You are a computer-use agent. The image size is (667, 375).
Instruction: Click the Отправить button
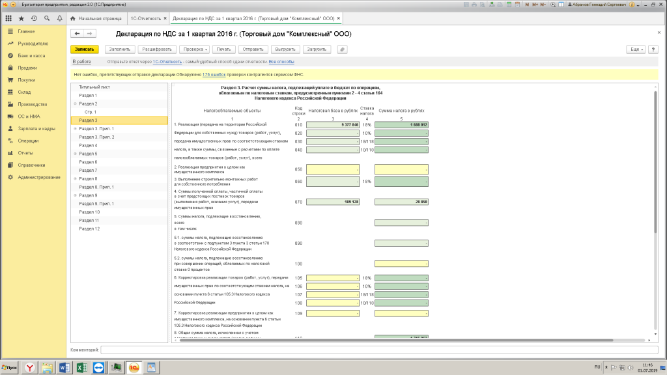pos(253,49)
